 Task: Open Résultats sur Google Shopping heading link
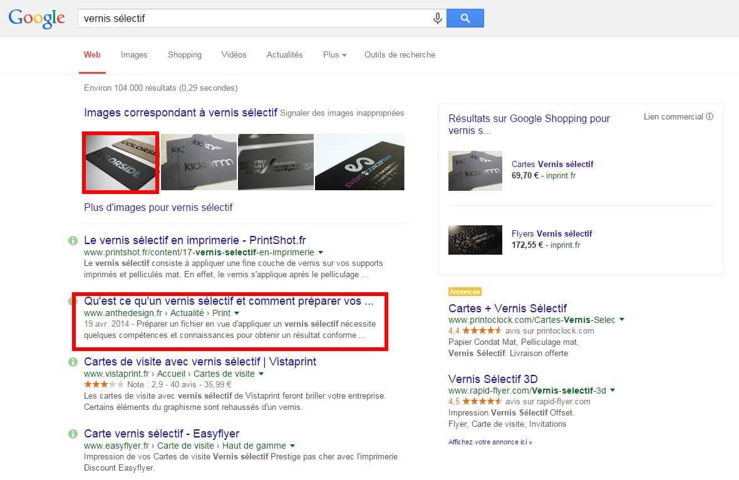tap(529, 125)
